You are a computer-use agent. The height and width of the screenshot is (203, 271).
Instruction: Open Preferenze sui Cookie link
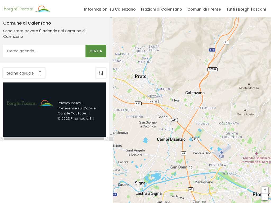[77, 108]
